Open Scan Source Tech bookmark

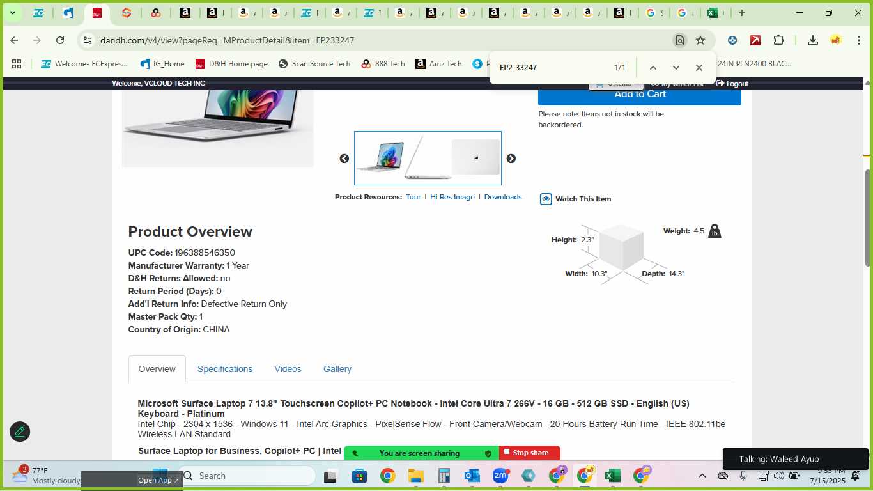(x=314, y=64)
